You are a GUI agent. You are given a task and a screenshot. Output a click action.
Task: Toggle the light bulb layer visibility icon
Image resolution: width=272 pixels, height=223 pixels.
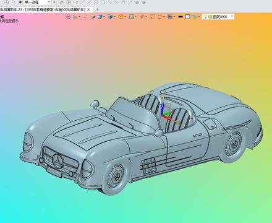(x=205, y=17)
